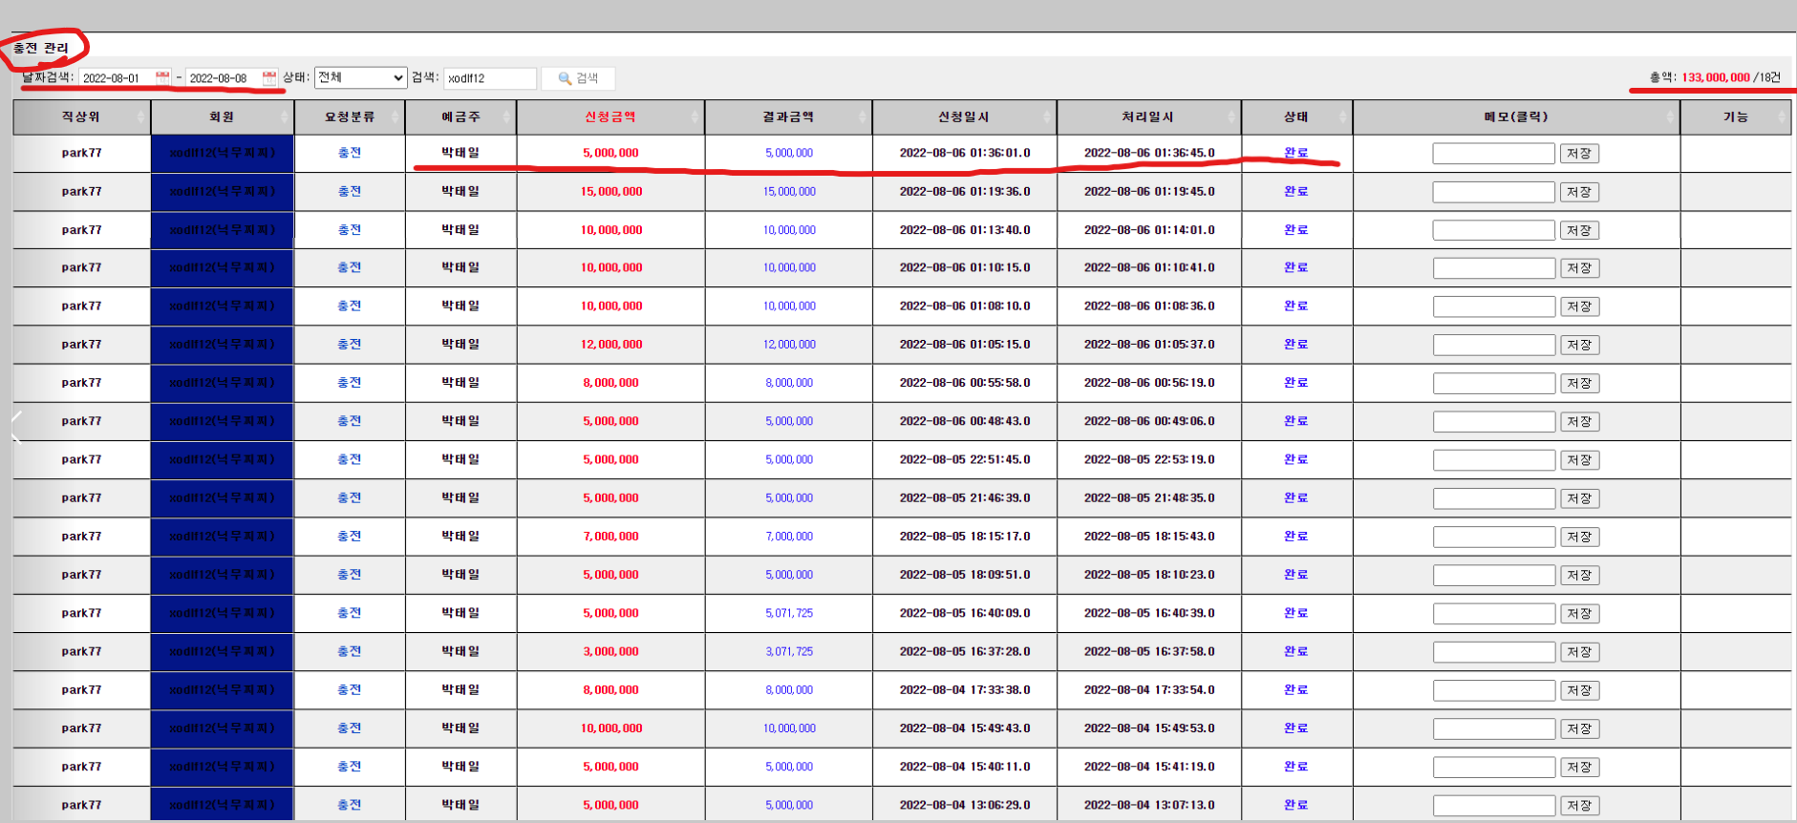Image resolution: width=1797 pixels, height=823 pixels.
Task: Click 완료 status in the 01:05:15.0 row
Action: coord(1296,344)
